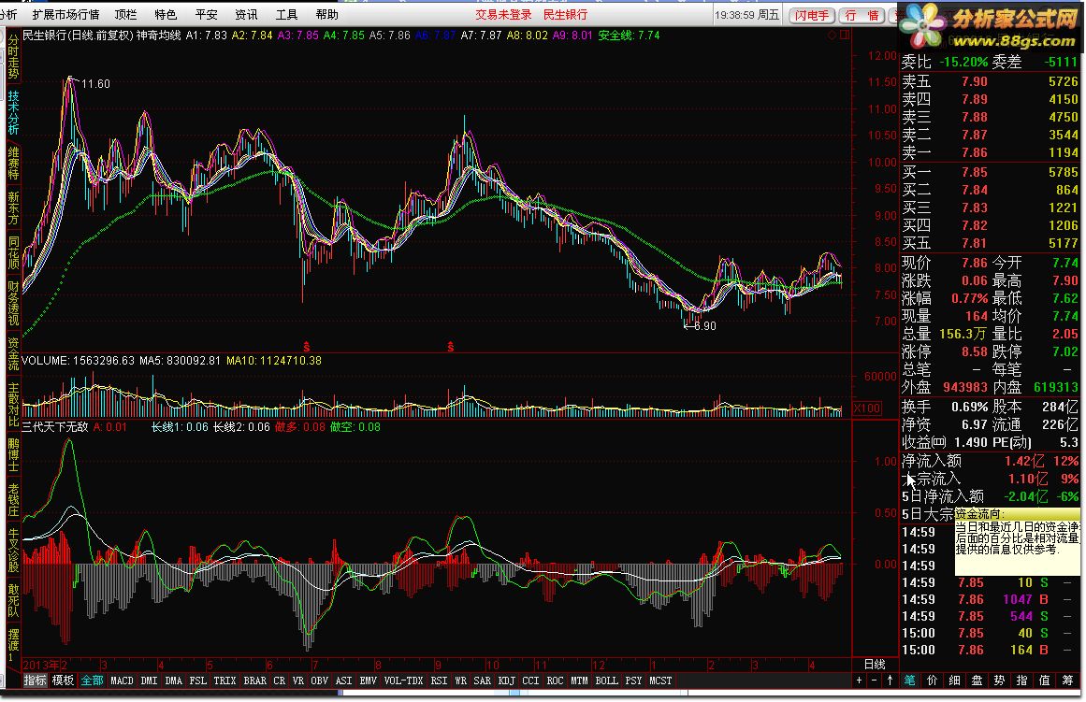This screenshot has width=1086, height=702.
Task: Switch indicator to CR
Action: pyautogui.click(x=279, y=681)
